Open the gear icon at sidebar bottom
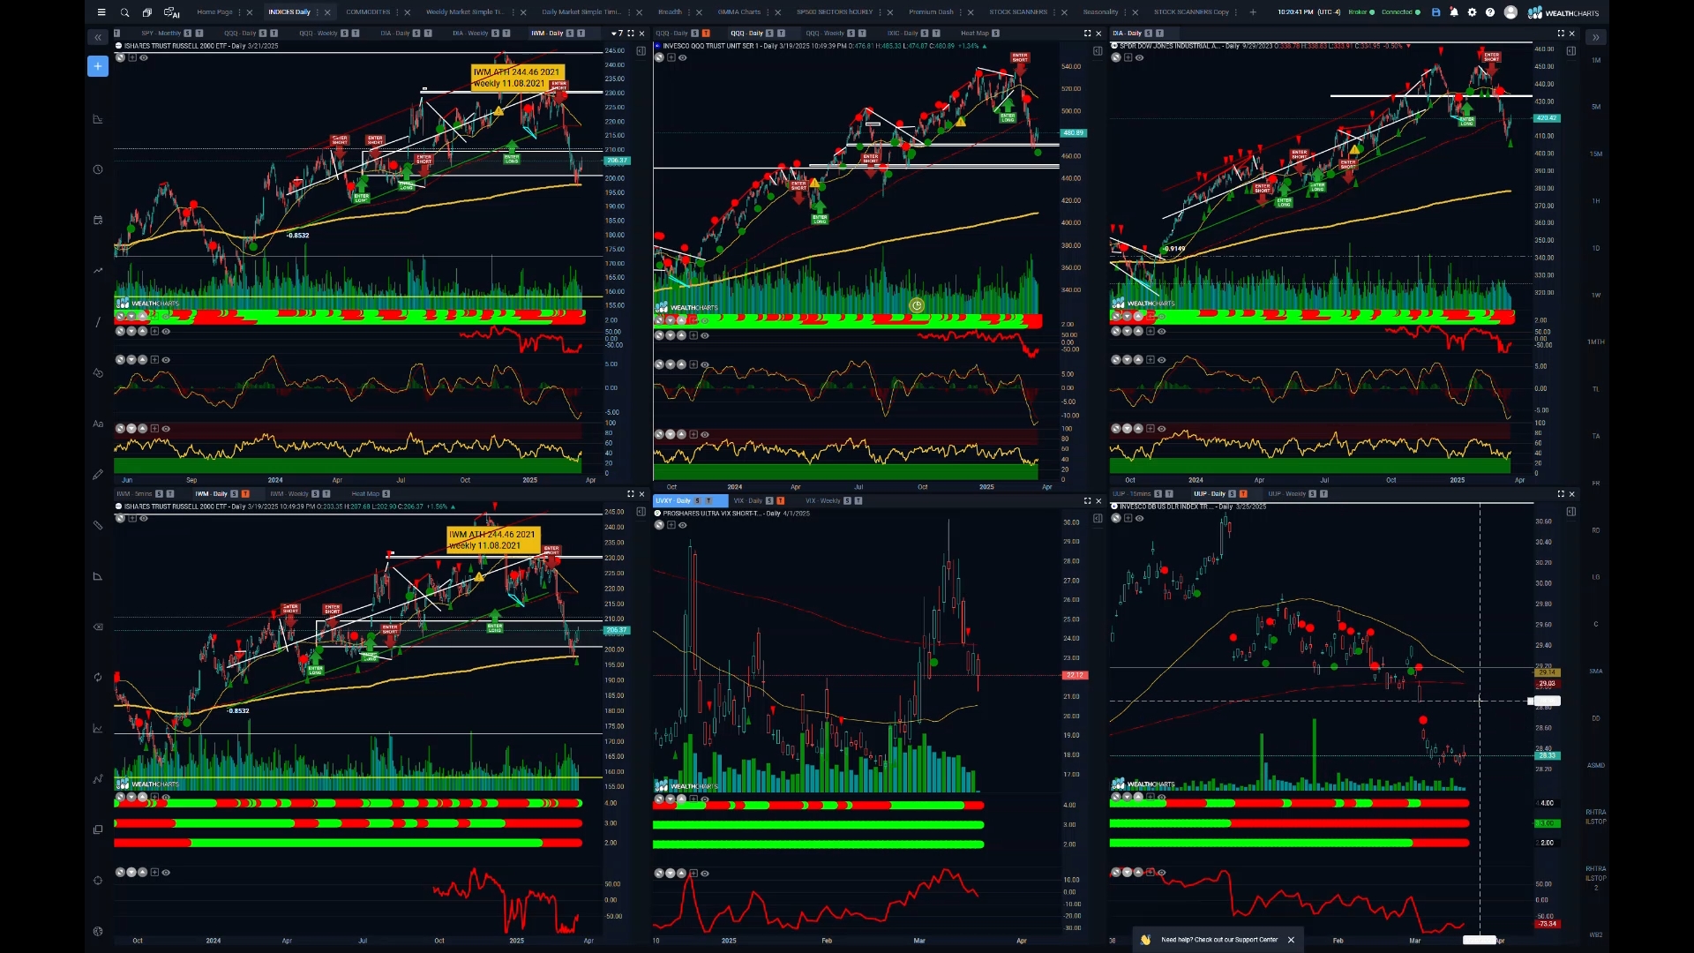1694x953 pixels. pyautogui.click(x=98, y=931)
